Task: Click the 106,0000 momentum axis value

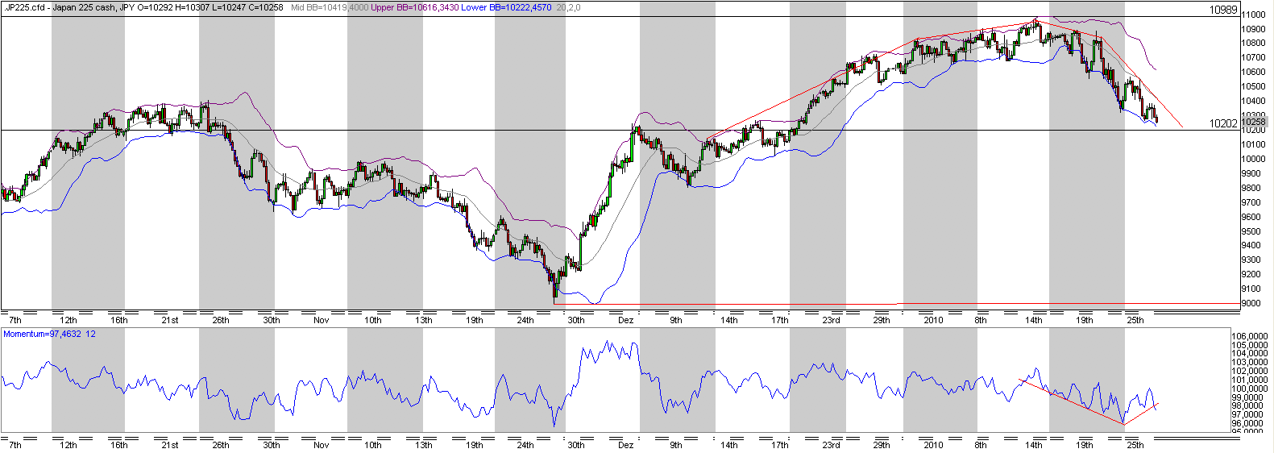Action: point(1251,336)
